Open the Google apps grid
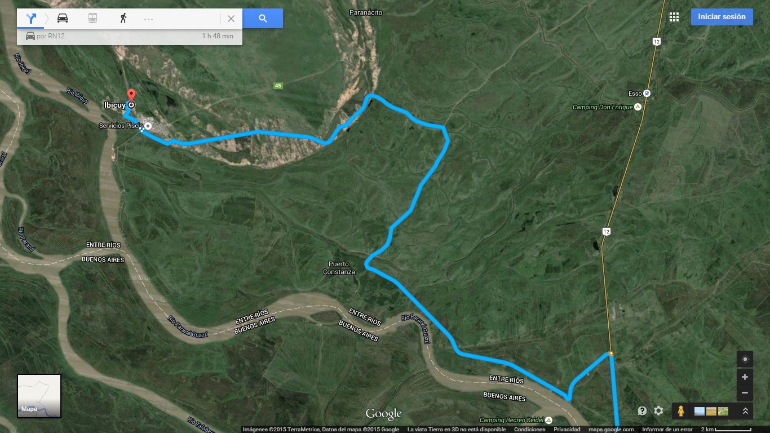 674,17
